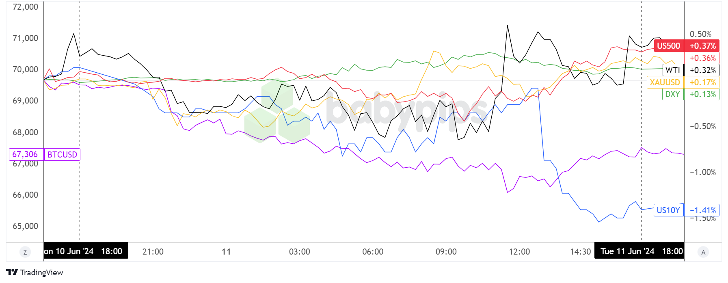Click the Mon 10 Jun '24 18:00 date marker
The width and height of the screenshot is (728, 283).
[85, 251]
